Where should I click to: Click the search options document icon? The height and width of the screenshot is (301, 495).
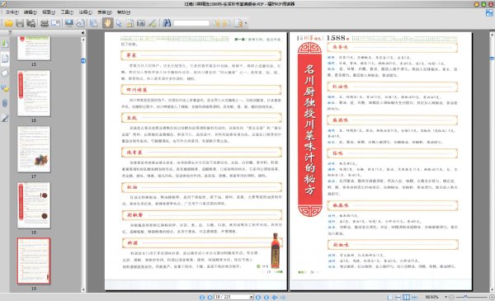pyautogui.click(x=238, y=23)
